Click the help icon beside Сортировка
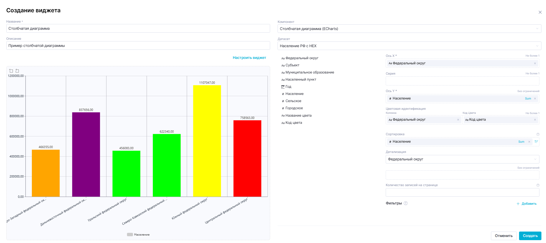The image size is (546, 243). coord(538,134)
